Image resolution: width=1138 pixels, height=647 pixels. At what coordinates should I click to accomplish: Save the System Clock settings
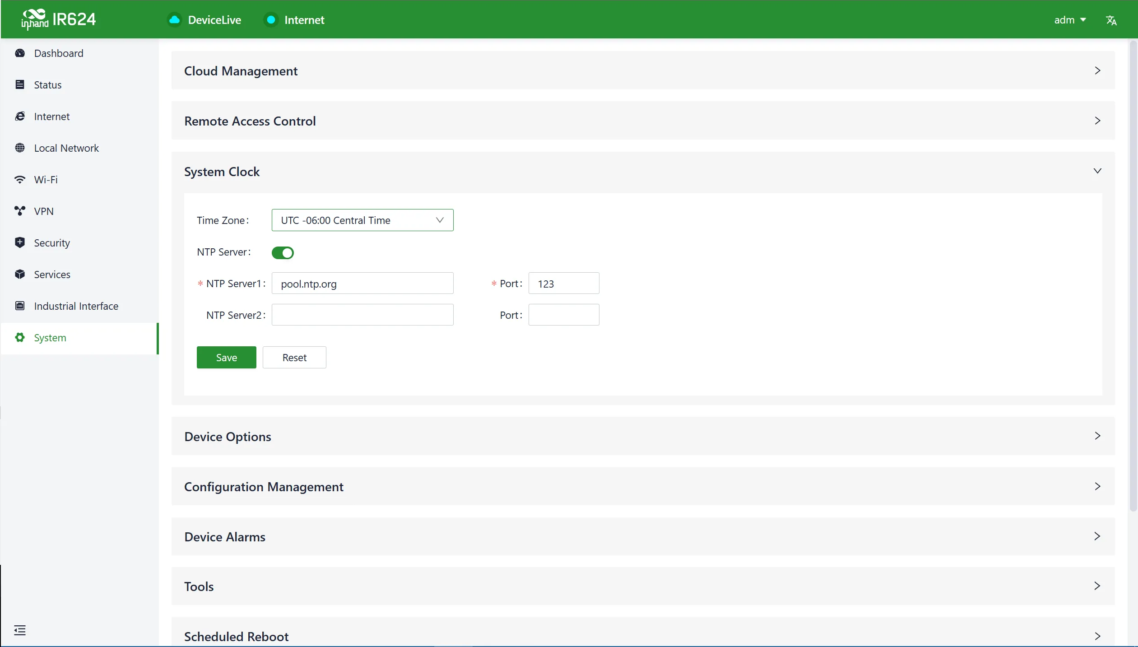(x=227, y=358)
